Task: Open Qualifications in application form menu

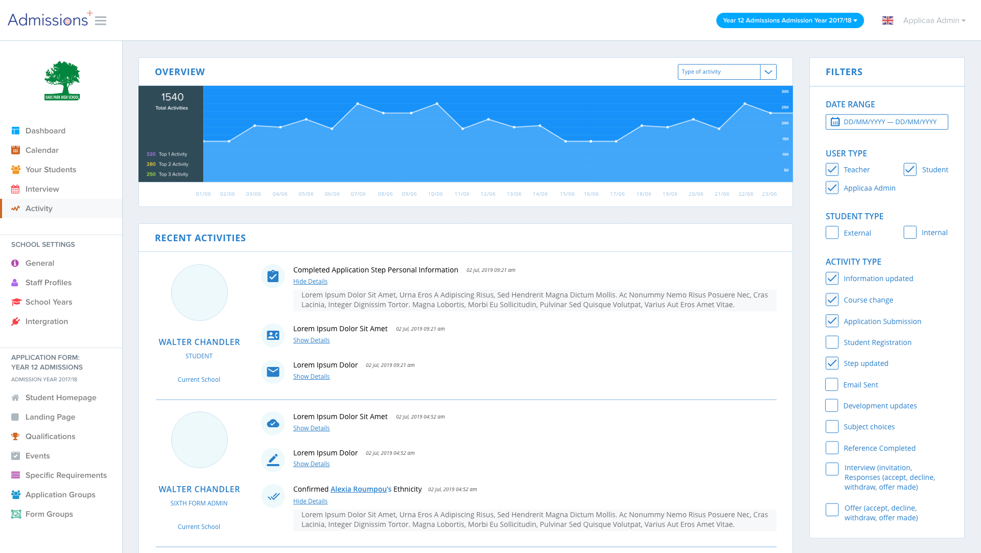Action: 61,436
